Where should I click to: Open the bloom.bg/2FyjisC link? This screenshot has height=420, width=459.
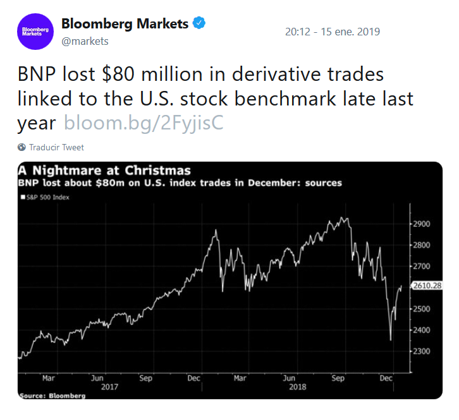[x=144, y=123]
